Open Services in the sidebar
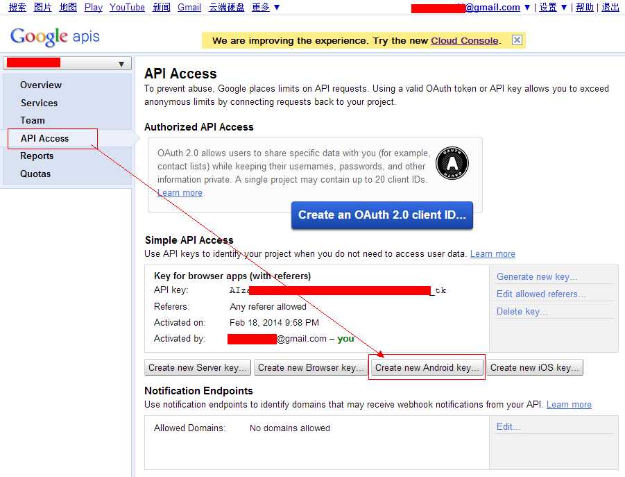The image size is (625, 477). pyautogui.click(x=39, y=103)
